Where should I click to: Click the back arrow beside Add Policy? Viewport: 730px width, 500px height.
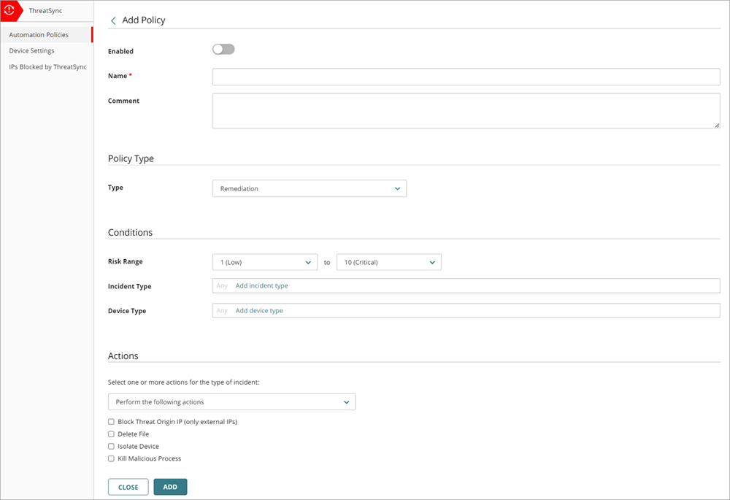pos(113,20)
